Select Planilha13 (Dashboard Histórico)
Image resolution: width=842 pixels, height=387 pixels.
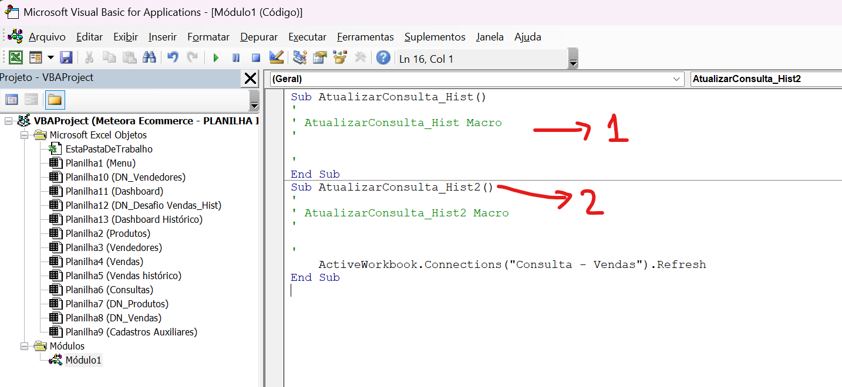tap(134, 219)
